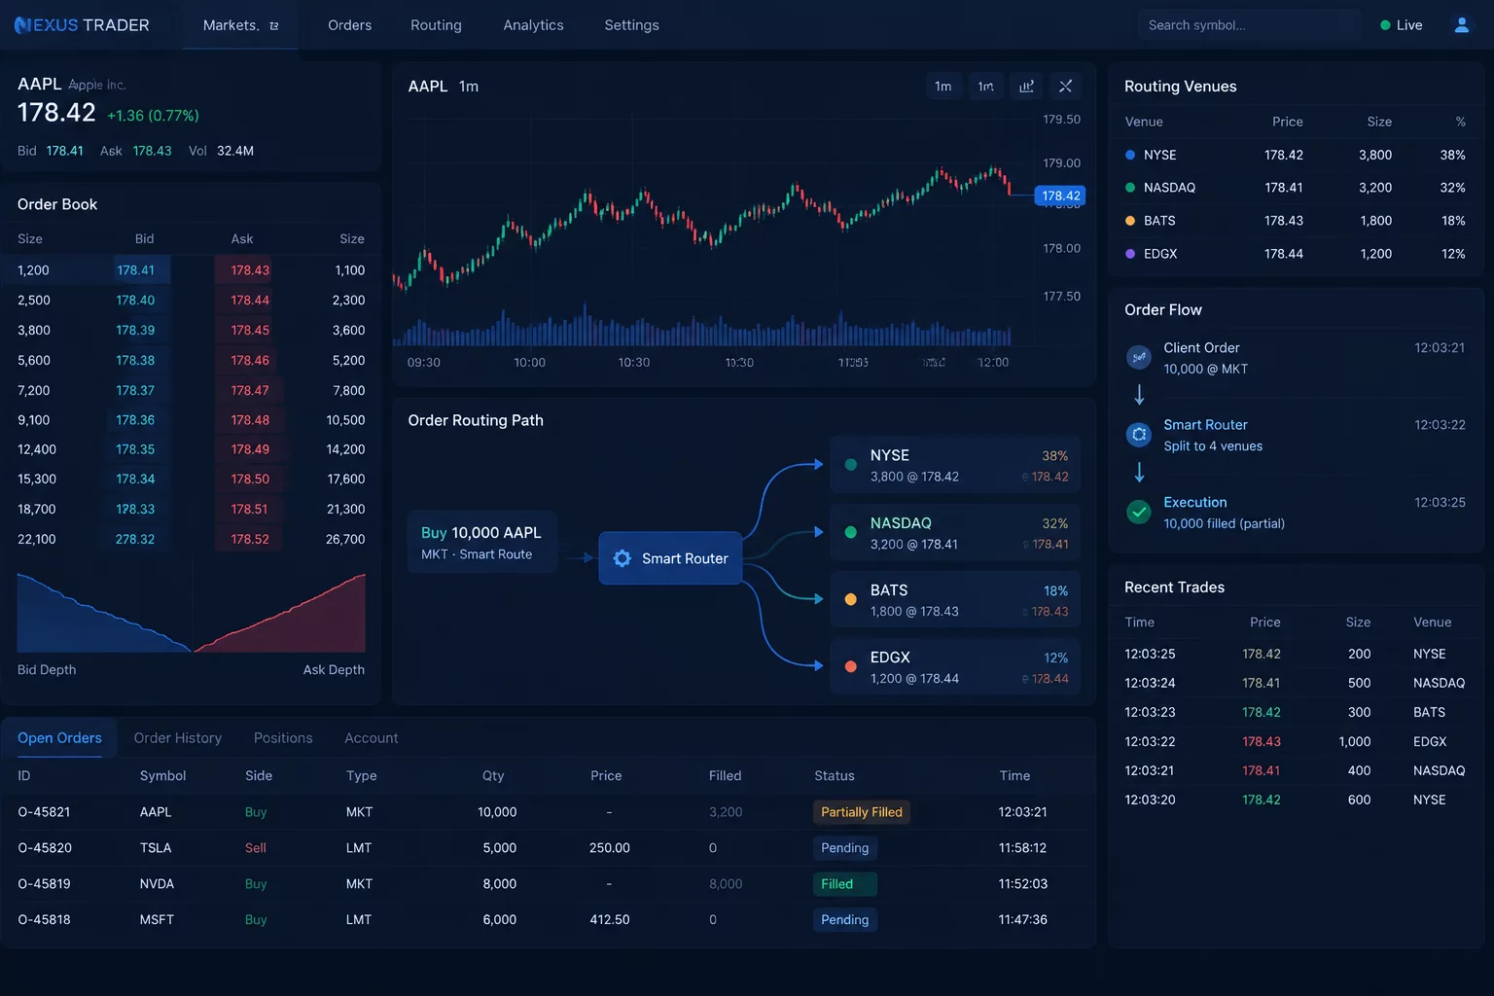Show the Positions tab
Viewport: 1494px width, 996px height.
tap(283, 738)
